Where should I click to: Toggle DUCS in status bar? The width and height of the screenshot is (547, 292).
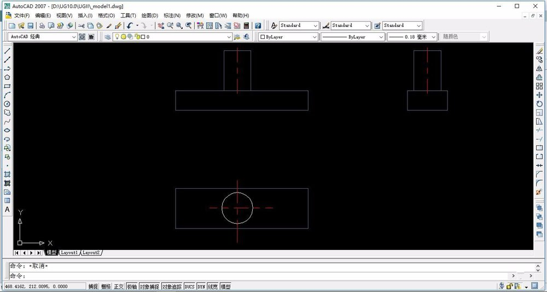coord(189,287)
